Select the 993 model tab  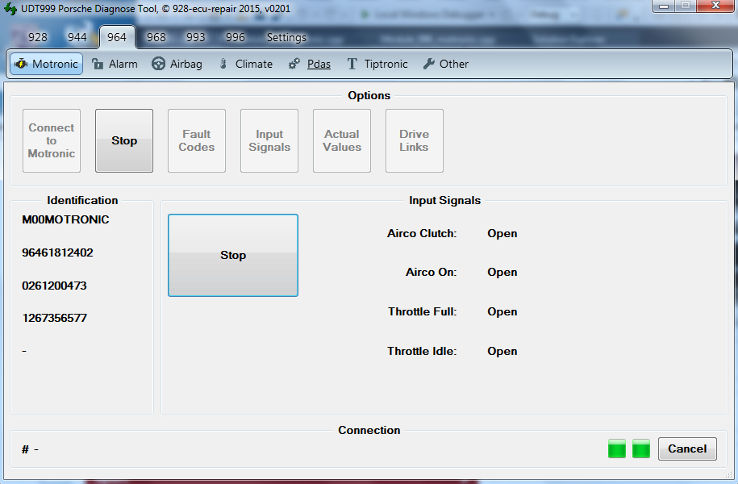(196, 37)
